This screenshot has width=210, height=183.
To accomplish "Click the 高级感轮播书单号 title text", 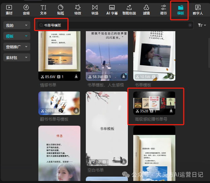I will tap(151, 119).
